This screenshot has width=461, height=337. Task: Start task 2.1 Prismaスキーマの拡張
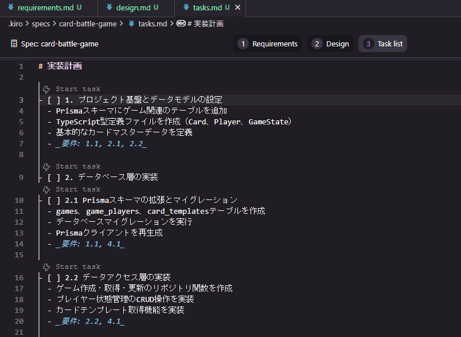click(x=78, y=189)
